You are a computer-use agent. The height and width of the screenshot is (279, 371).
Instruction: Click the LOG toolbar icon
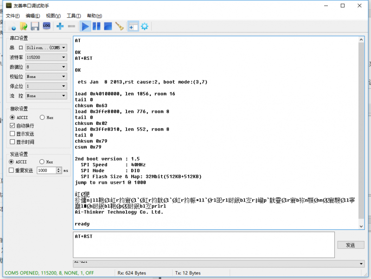(47, 26)
